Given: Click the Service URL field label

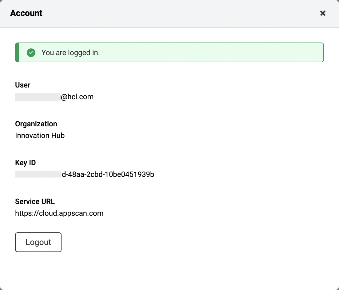Looking at the screenshot, I should 35,202.
